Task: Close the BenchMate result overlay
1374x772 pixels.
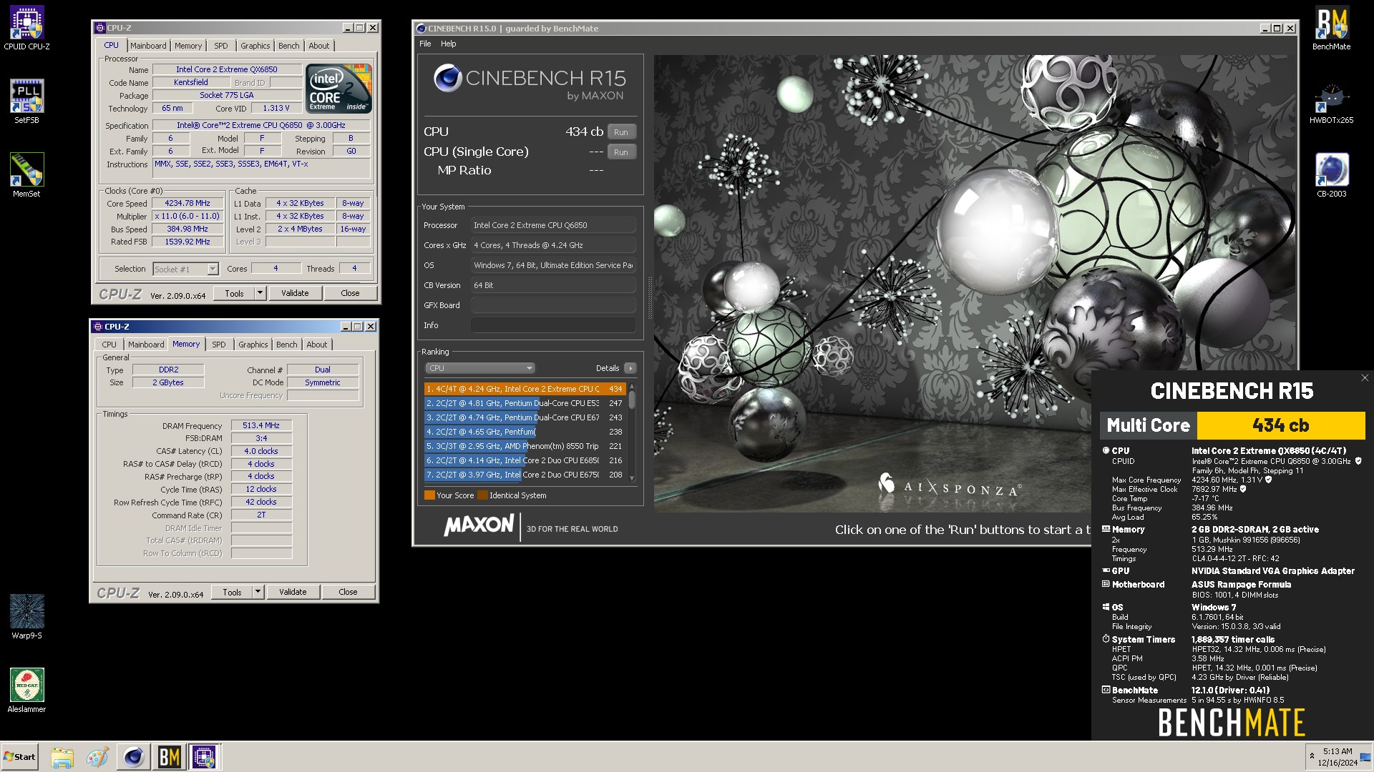Action: pos(1364,378)
